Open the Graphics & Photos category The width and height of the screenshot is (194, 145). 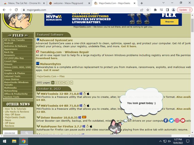point(15,73)
